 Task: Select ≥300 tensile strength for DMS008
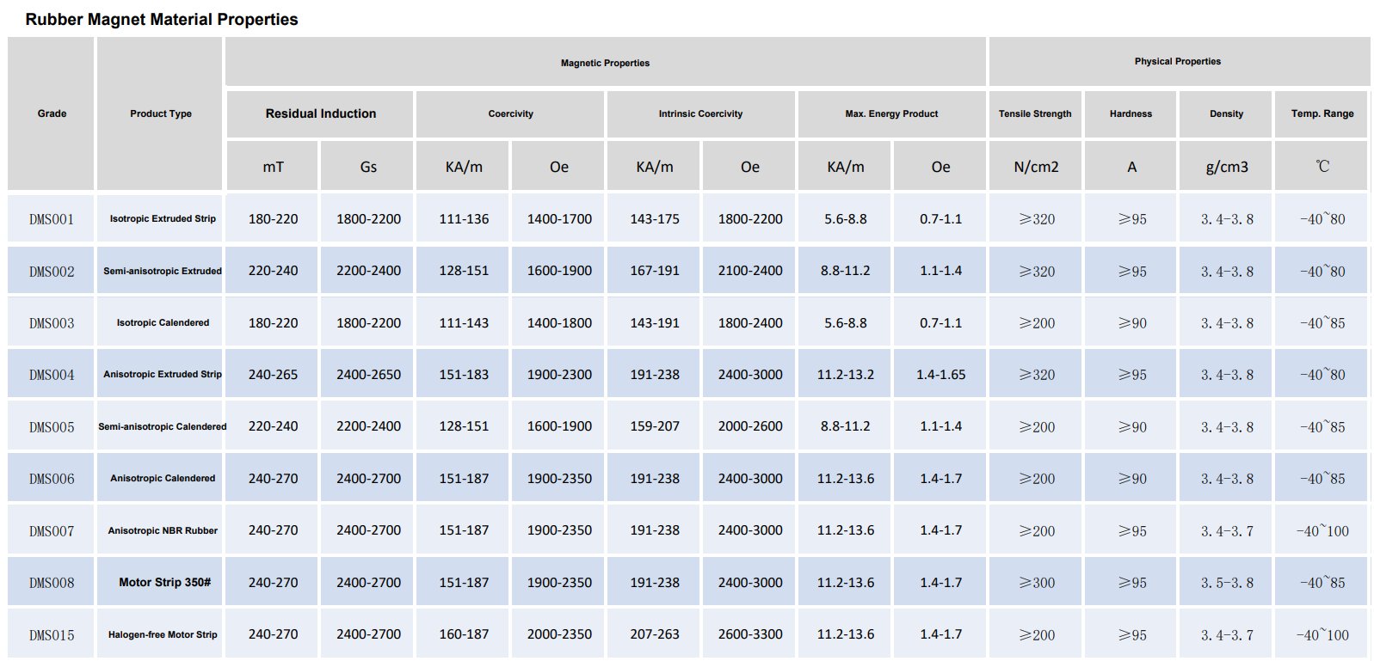click(1037, 583)
